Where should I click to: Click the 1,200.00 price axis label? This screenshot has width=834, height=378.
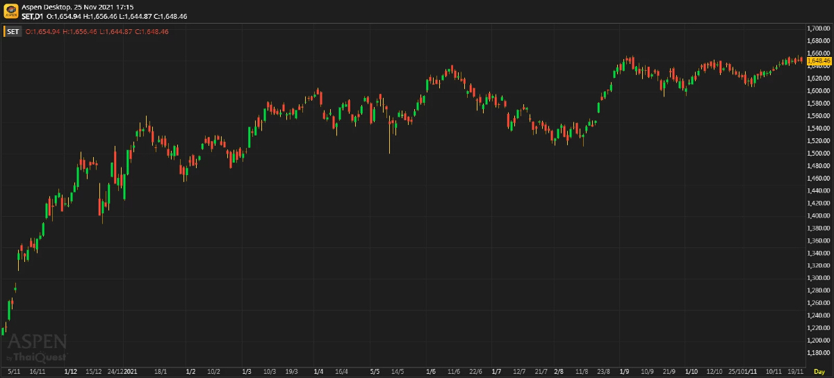pyautogui.click(x=819, y=341)
